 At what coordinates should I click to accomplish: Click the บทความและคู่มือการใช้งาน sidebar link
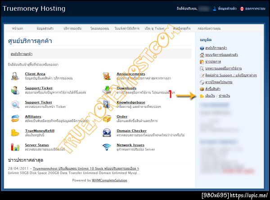pyautogui.click(x=223, y=68)
